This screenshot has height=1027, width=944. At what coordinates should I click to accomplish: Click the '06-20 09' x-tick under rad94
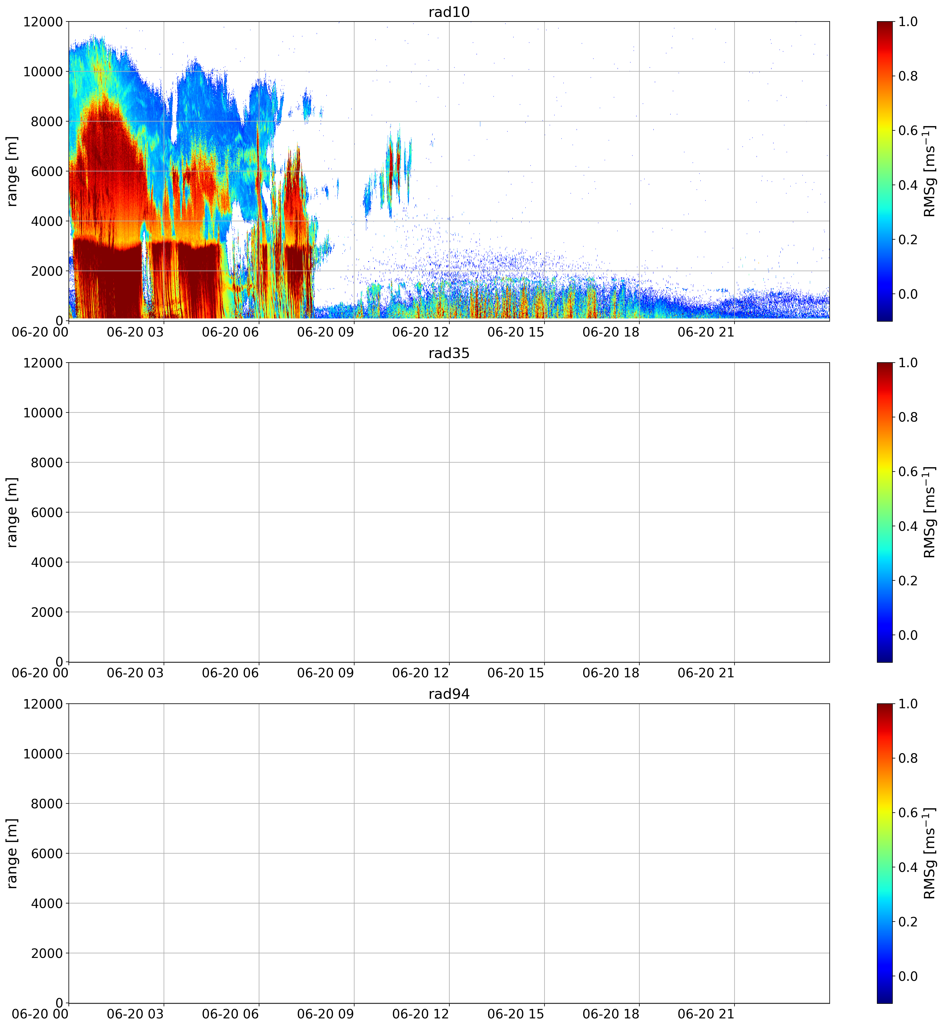(325, 1014)
